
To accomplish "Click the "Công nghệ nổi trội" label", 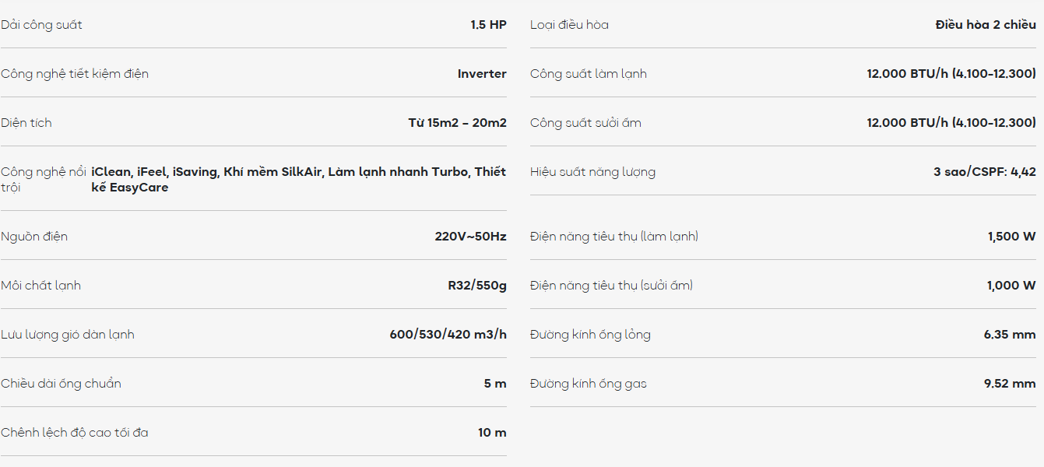I will (x=43, y=179).
